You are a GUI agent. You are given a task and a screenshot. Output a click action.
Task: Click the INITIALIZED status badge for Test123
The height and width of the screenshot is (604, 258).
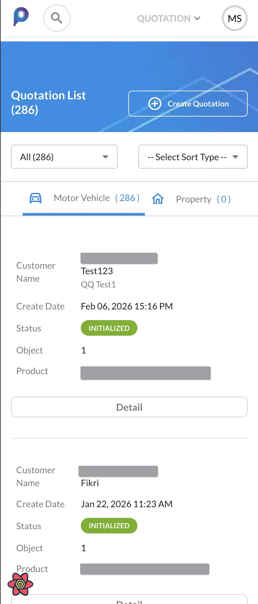[109, 328]
